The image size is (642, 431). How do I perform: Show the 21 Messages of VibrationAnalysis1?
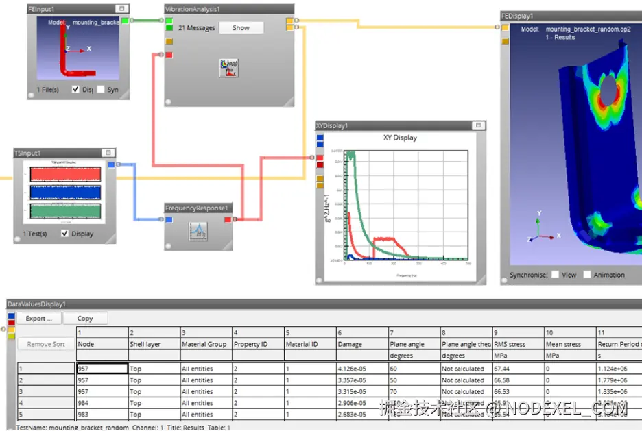[241, 28]
